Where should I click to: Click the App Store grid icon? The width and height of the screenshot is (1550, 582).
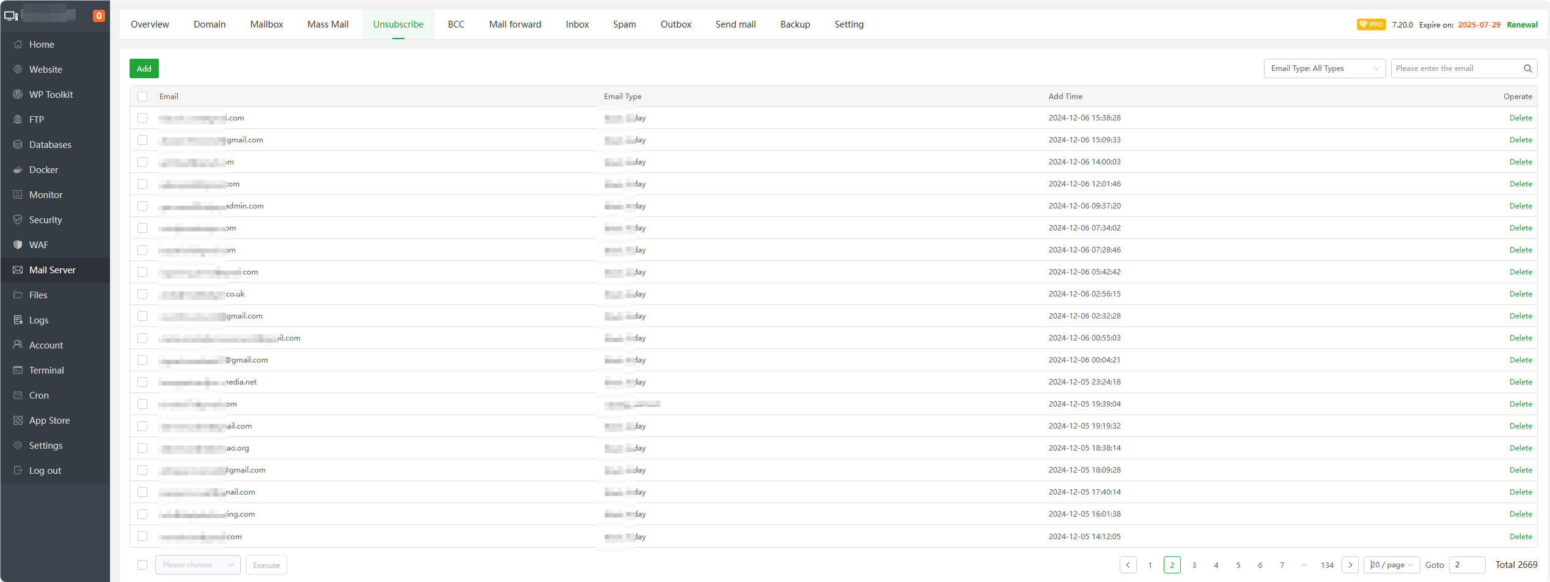pyautogui.click(x=18, y=420)
